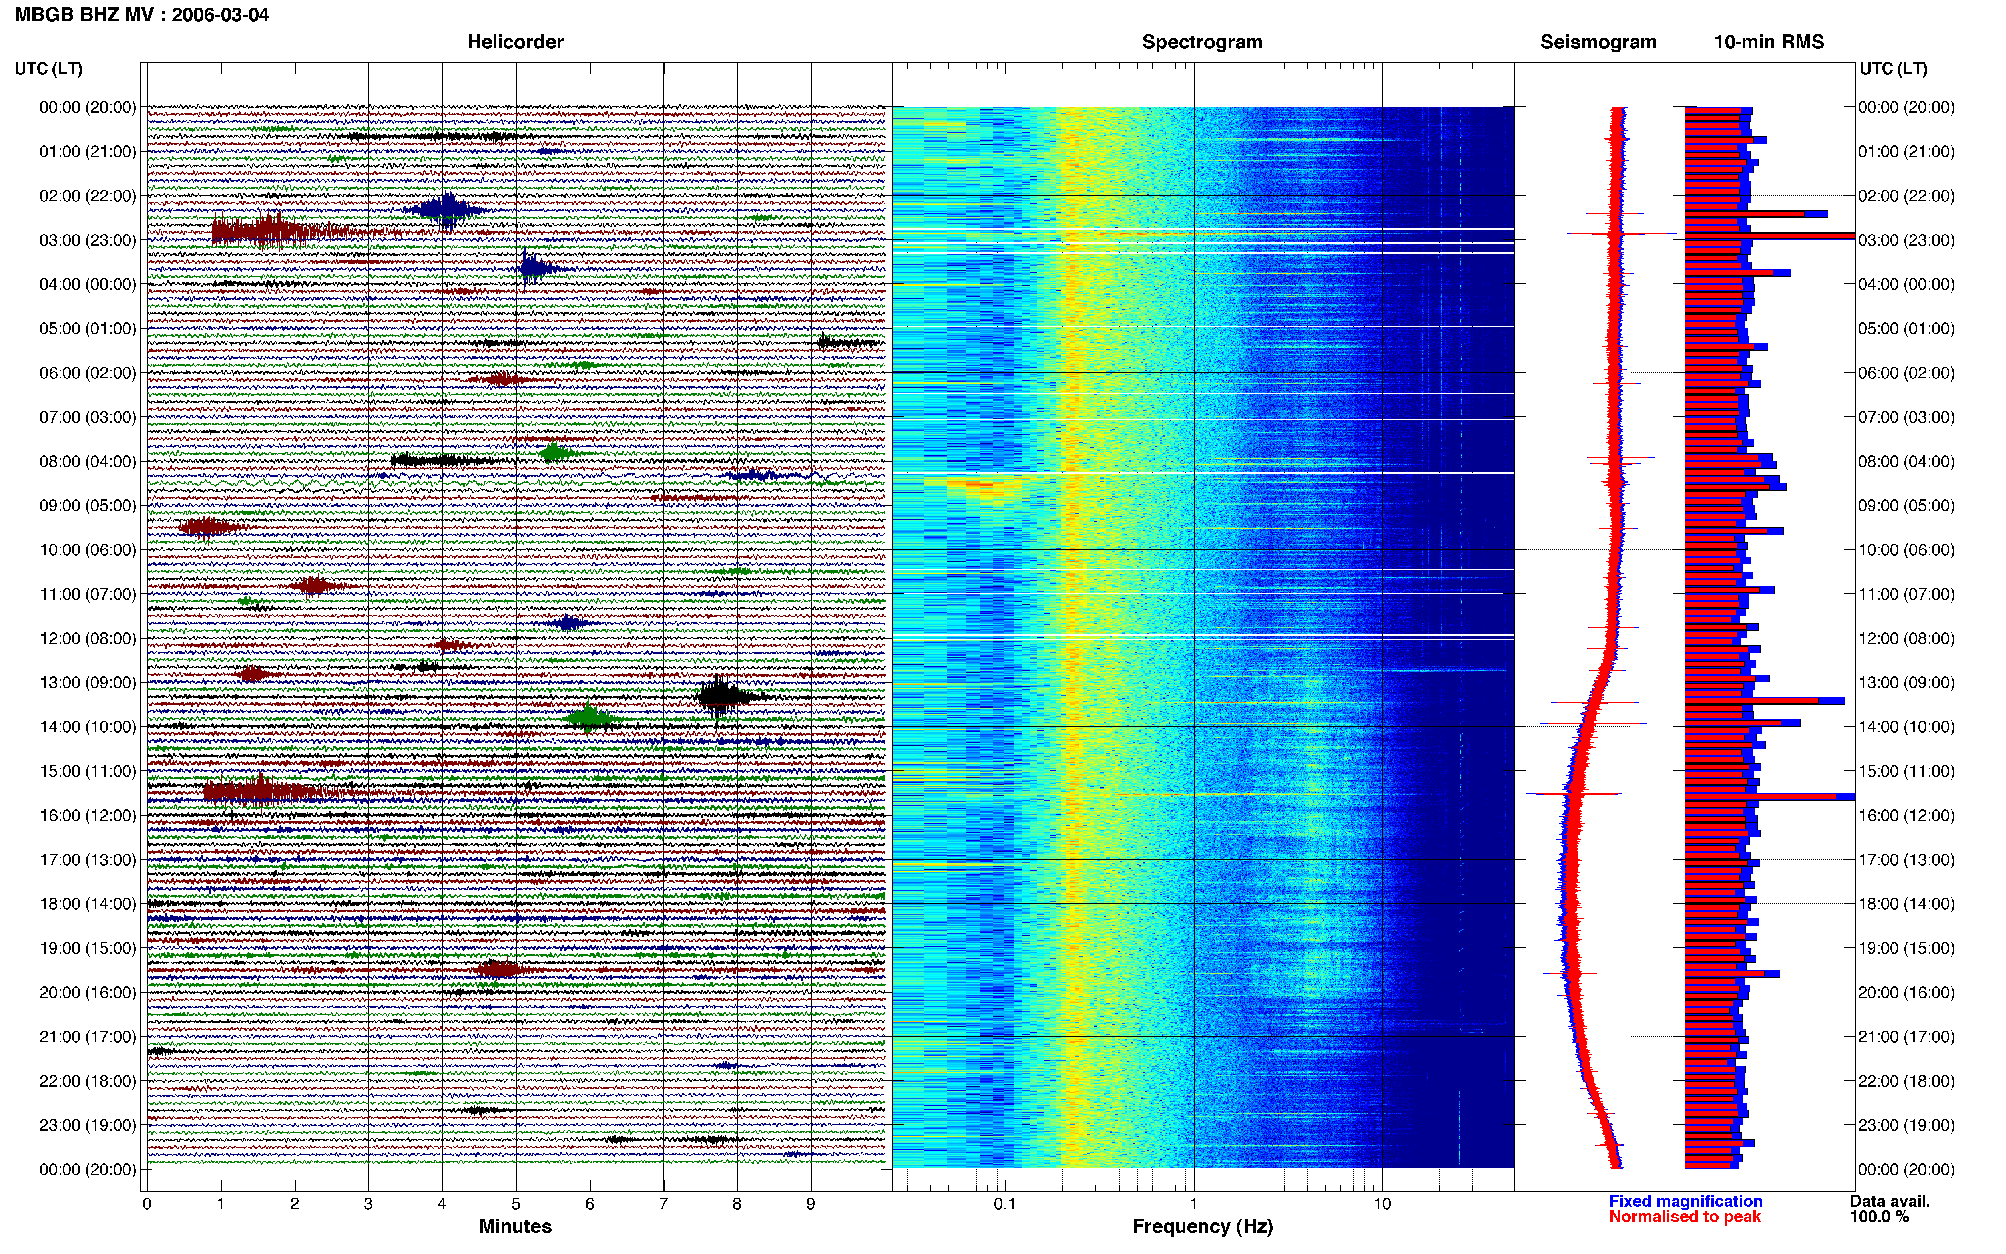
Task: Select the Helicorder panel heading
Action: [515, 42]
